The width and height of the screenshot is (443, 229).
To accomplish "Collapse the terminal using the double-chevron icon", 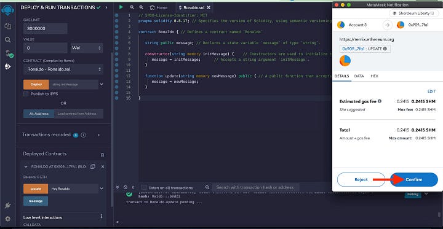I will coord(118,187).
